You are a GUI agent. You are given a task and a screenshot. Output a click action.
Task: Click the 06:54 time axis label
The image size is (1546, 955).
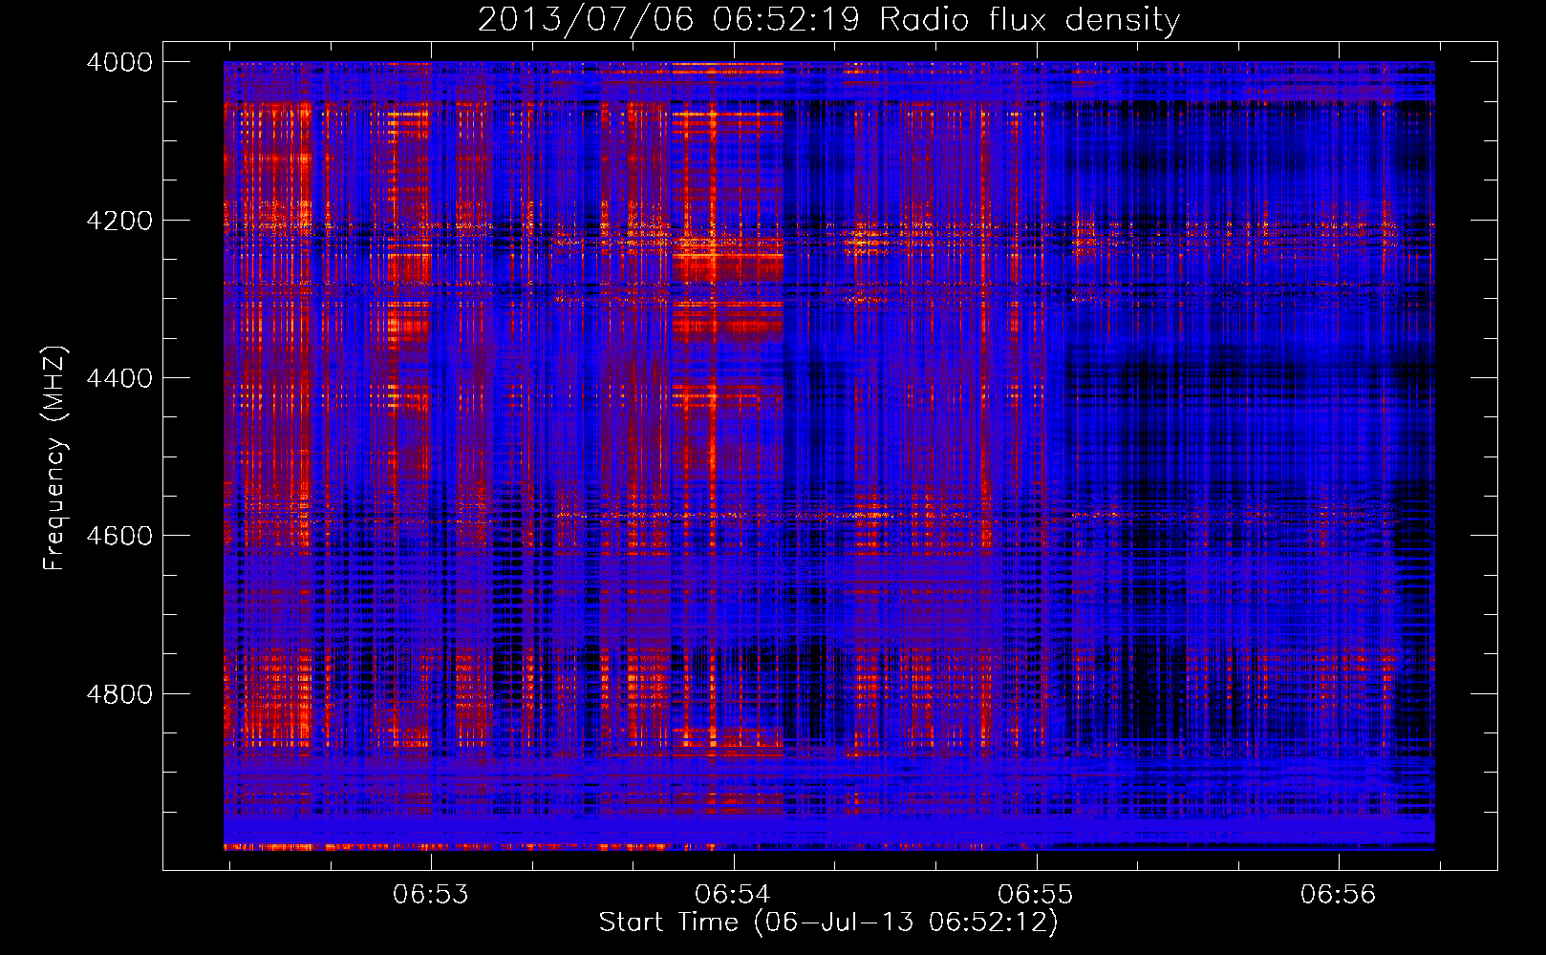[733, 894]
